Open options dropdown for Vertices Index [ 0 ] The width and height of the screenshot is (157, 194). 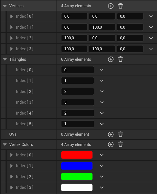[x=151, y=16]
